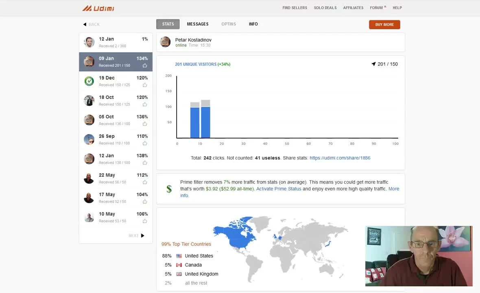Click the first blue bar in chart
This screenshot has height=293, width=480.
tap(195, 122)
